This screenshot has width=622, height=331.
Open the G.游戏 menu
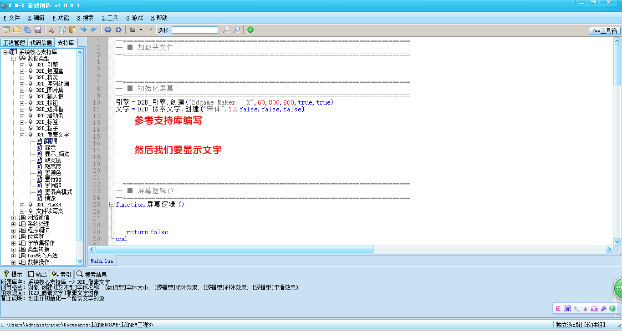134,18
